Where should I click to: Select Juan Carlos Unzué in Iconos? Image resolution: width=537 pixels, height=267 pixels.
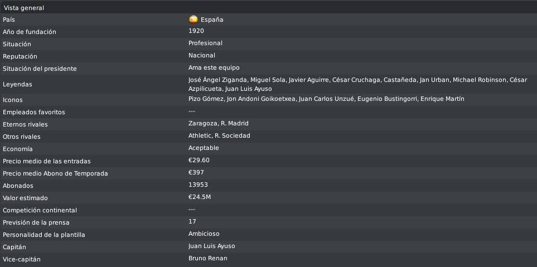[326, 99]
